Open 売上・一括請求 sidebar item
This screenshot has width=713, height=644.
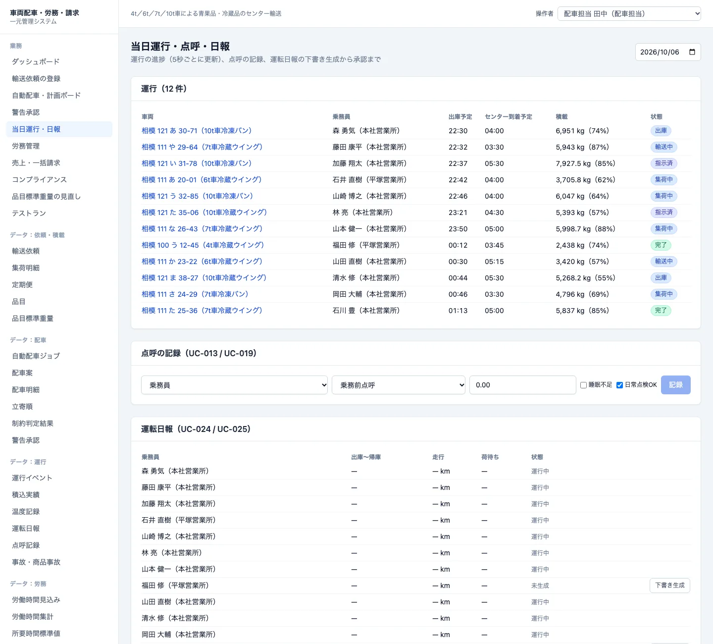click(x=59, y=163)
